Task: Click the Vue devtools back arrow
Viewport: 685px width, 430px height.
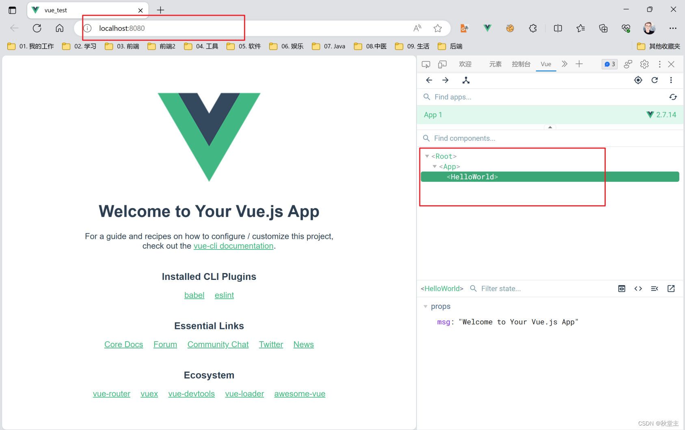Action: (x=429, y=80)
